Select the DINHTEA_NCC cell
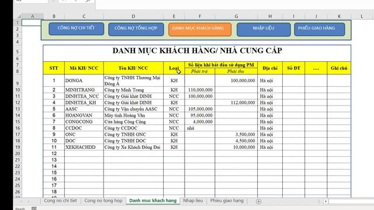Viewport: 374px width, 210px height. (x=84, y=96)
